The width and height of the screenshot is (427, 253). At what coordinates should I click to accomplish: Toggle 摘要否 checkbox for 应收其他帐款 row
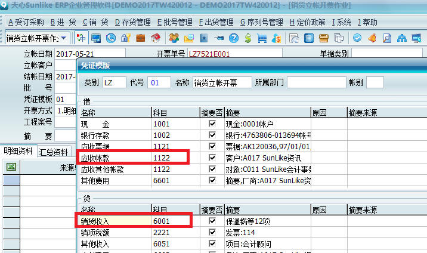[212, 169]
